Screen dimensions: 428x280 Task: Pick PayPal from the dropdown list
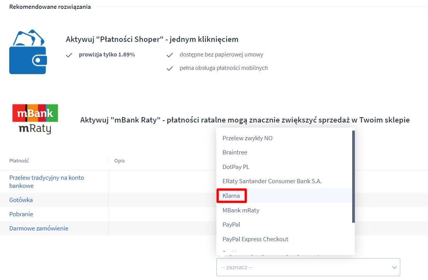click(x=284, y=225)
